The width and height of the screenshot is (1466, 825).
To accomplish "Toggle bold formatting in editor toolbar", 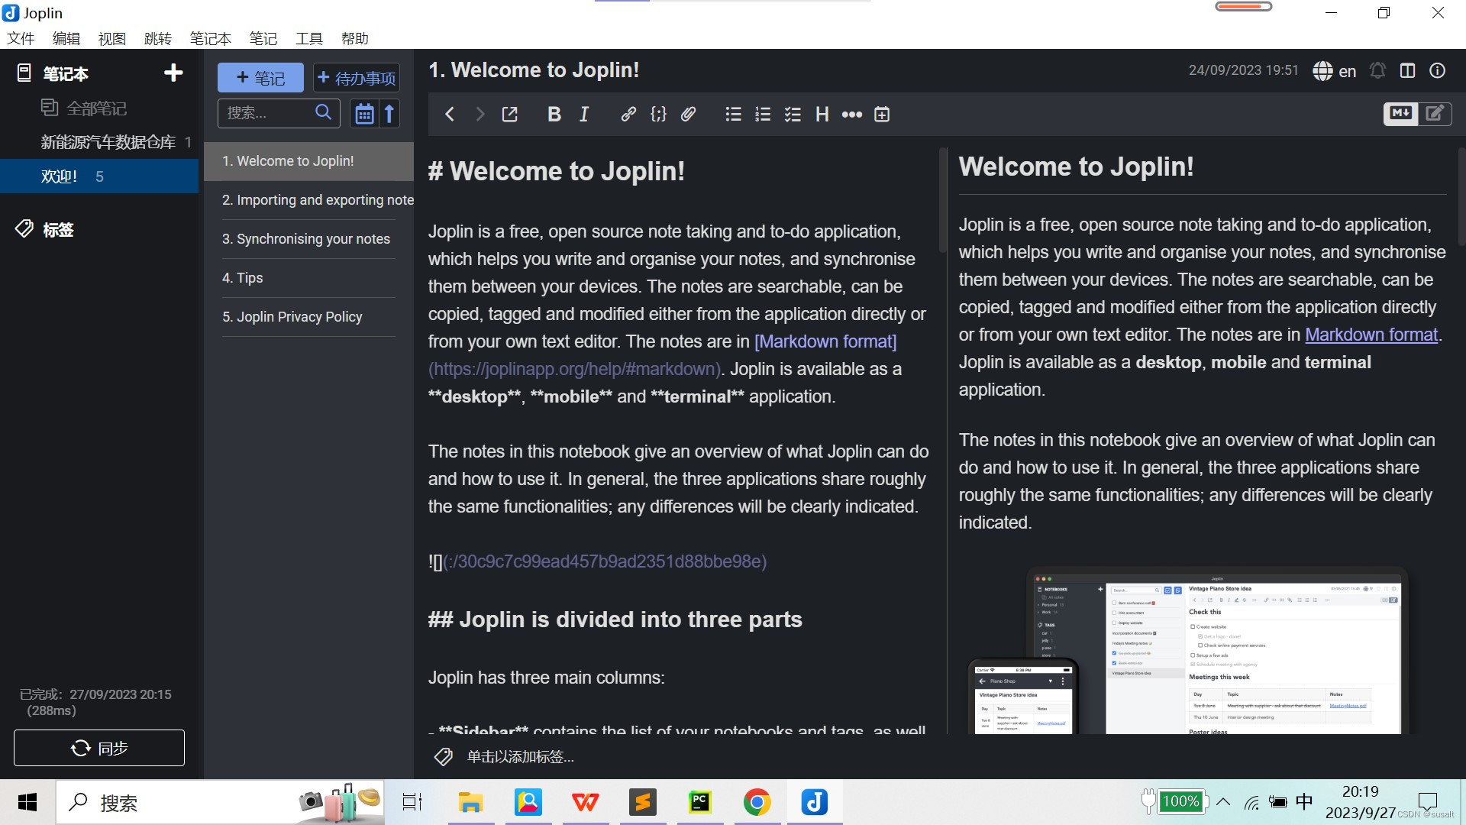I will point(554,115).
